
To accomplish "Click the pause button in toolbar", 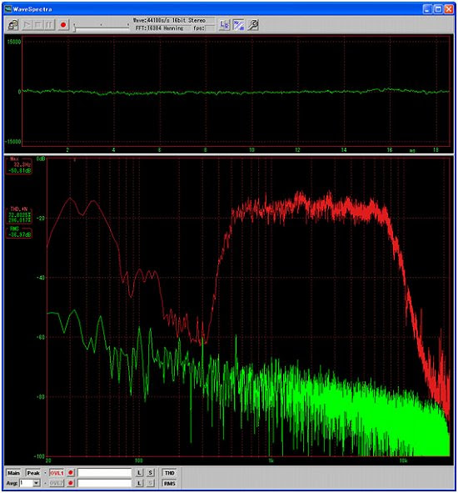I will [x=49, y=25].
